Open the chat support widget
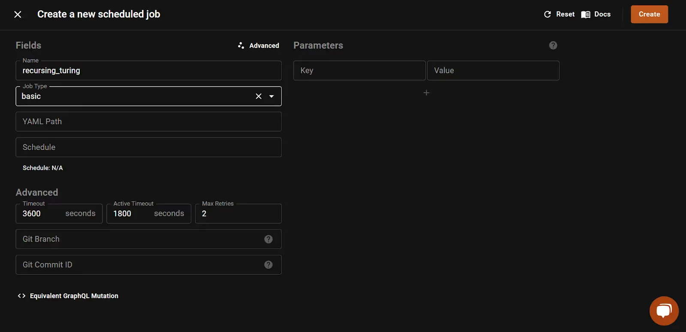686x332 pixels. (x=664, y=311)
